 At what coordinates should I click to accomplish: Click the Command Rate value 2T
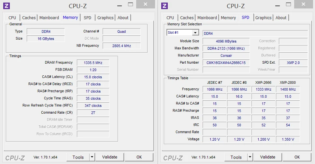click(x=93, y=113)
